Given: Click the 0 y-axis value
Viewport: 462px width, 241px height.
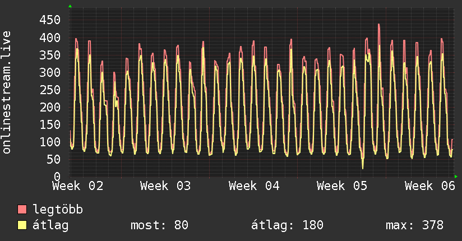Looking at the screenshot, I should (57, 177).
